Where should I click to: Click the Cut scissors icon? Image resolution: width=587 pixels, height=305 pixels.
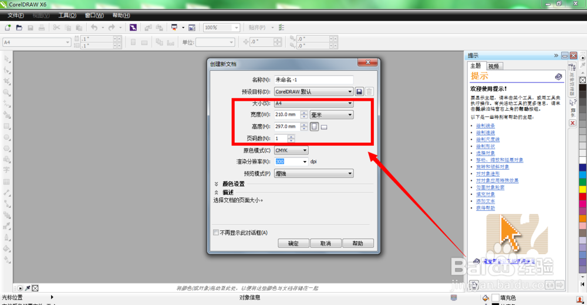click(56, 28)
